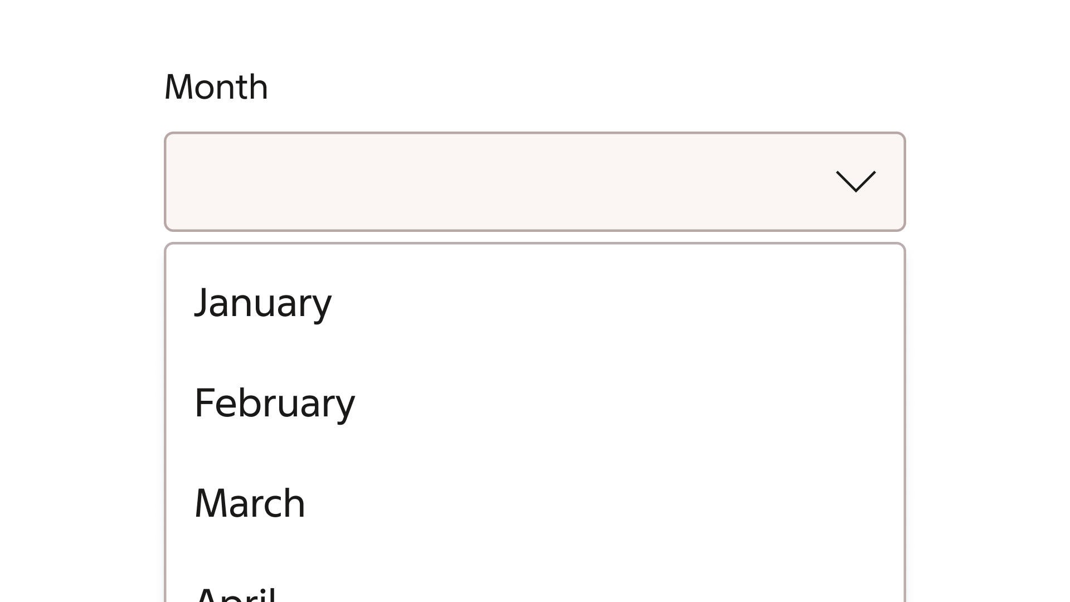Click the "Month" text above the field

coord(216,87)
